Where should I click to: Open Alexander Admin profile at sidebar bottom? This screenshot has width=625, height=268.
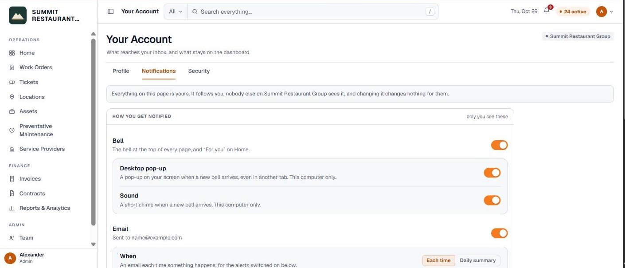(48, 258)
